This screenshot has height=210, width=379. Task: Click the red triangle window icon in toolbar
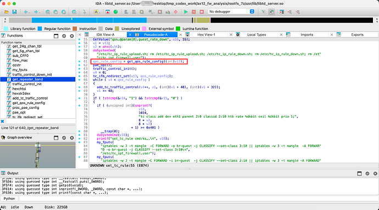coord(108,12)
